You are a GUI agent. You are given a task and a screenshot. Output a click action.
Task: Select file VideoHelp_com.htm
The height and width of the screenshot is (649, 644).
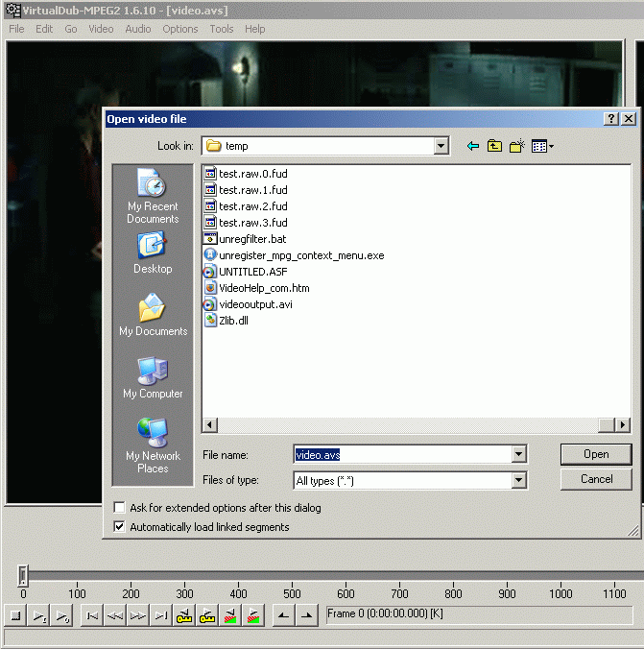pyautogui.click(x=256, y=288)
